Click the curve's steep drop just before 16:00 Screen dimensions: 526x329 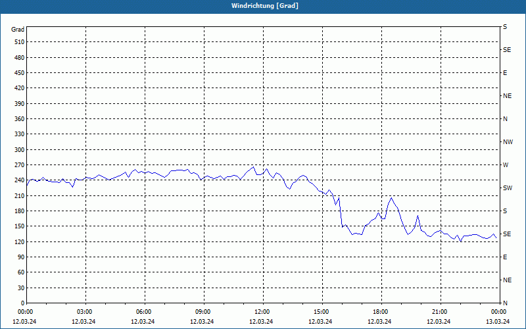coord(341,213)
